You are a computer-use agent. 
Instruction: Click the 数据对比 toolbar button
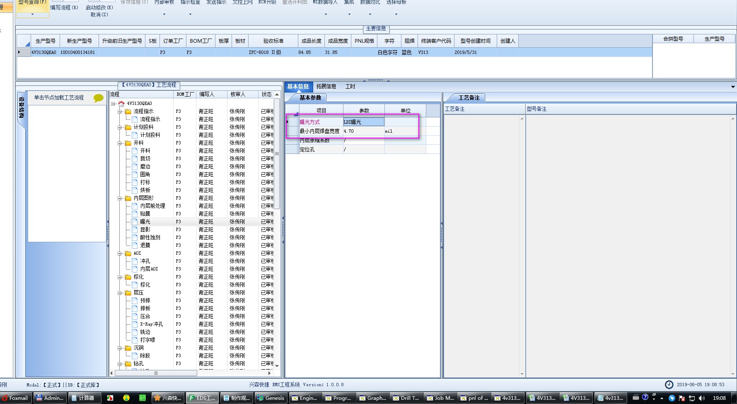[x=370, y=2]
